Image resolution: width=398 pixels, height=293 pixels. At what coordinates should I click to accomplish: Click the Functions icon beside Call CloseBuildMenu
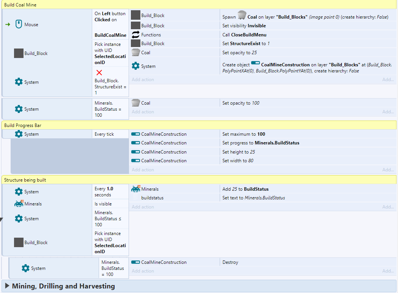(x=135, y=34)
